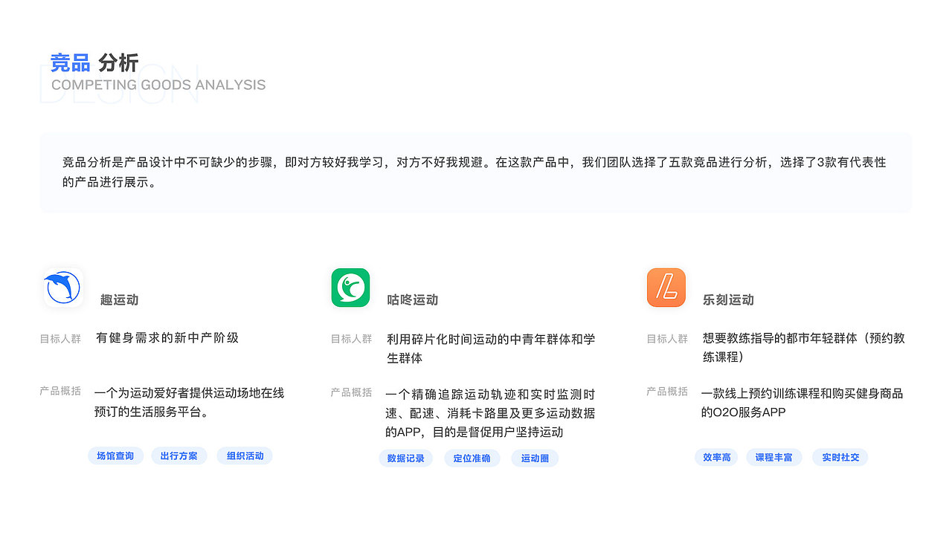This screenshot has width=952, height=535.
Task: Click the orange L-shaped logo swatch
Action: click(x=666, y=287)
